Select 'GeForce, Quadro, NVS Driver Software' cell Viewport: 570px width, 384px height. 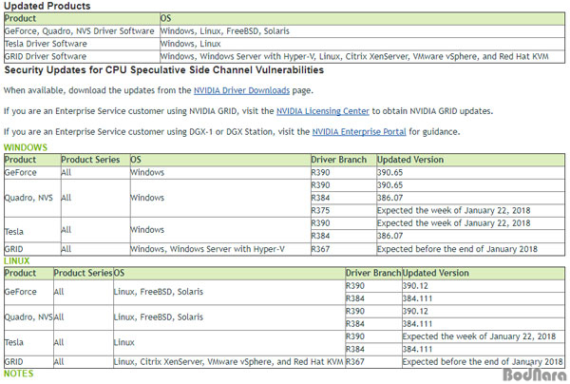82,31
